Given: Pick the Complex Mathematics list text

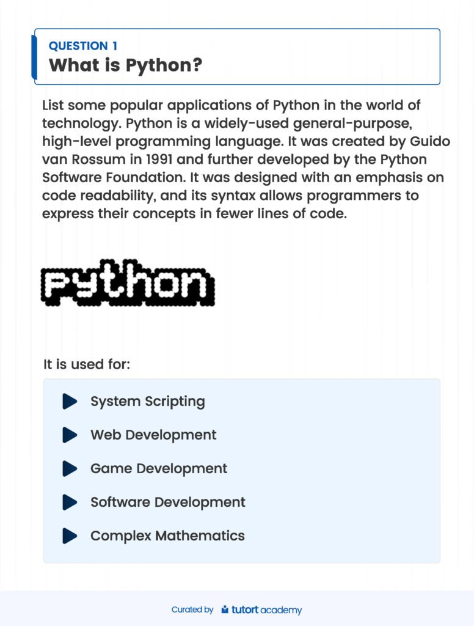Looking at the screenshot, I should coord(167,536).
